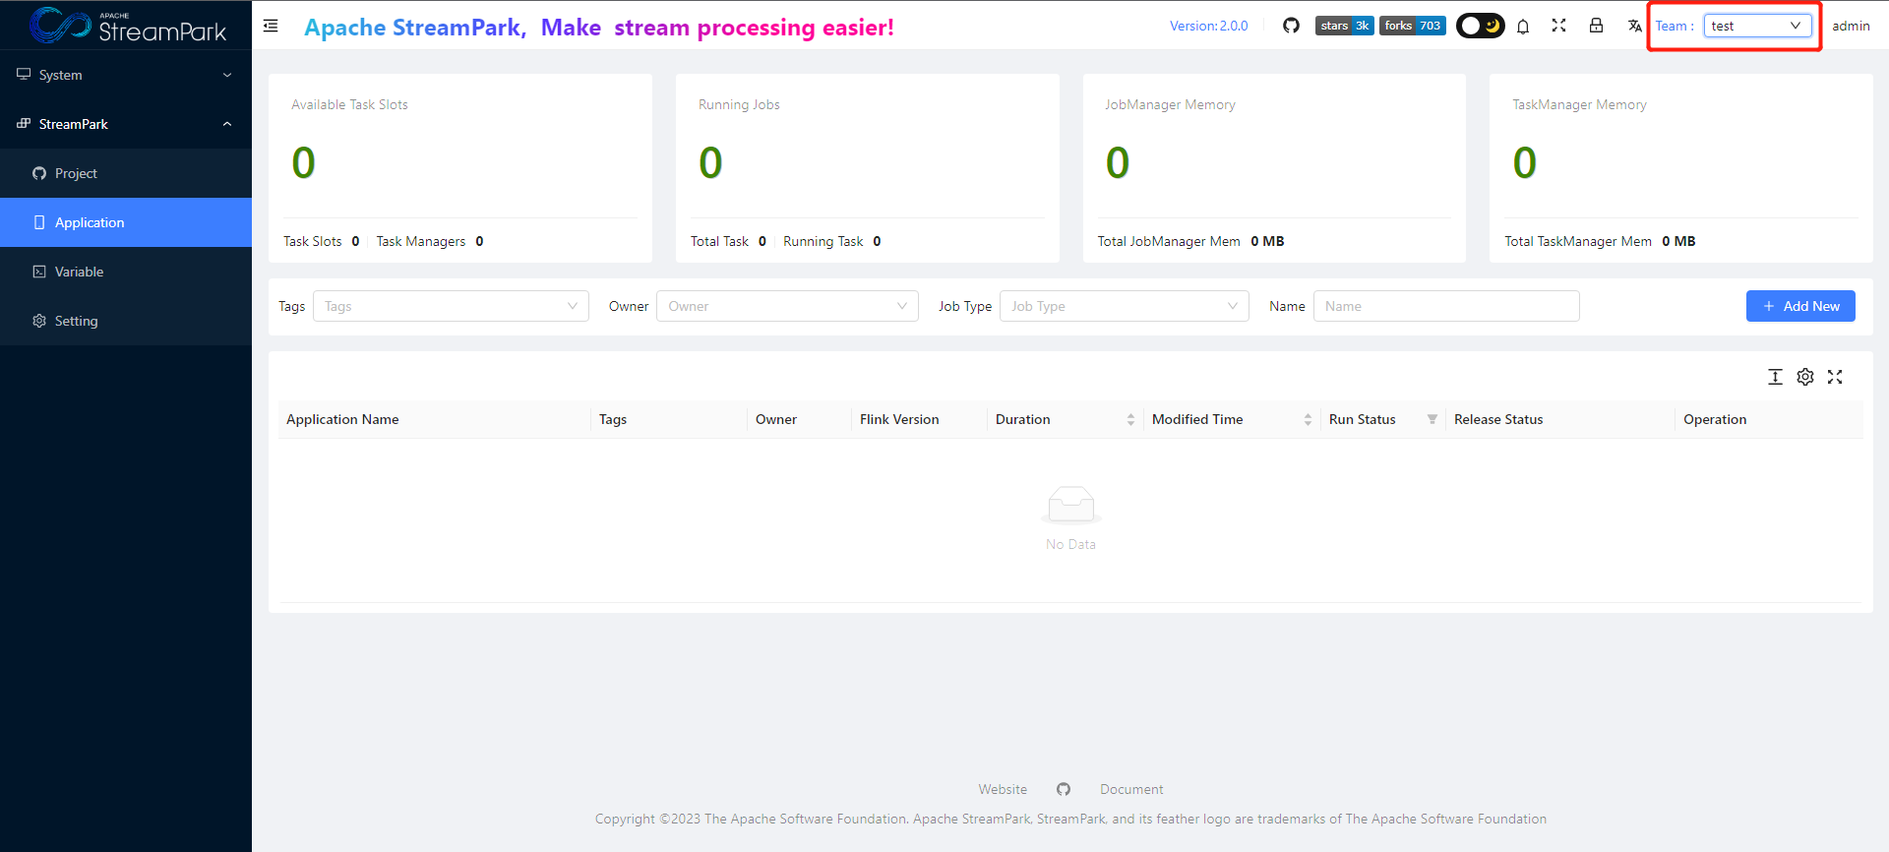Click the Add New button
The height and width of the screenshot is (852, 1889).
[1800, 306]
